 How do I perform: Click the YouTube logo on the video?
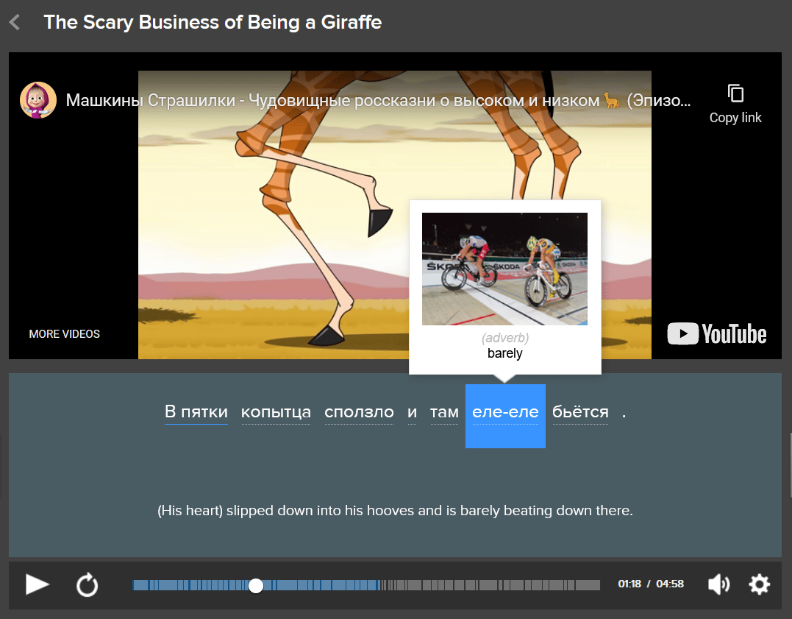click(x=716, y=334)
